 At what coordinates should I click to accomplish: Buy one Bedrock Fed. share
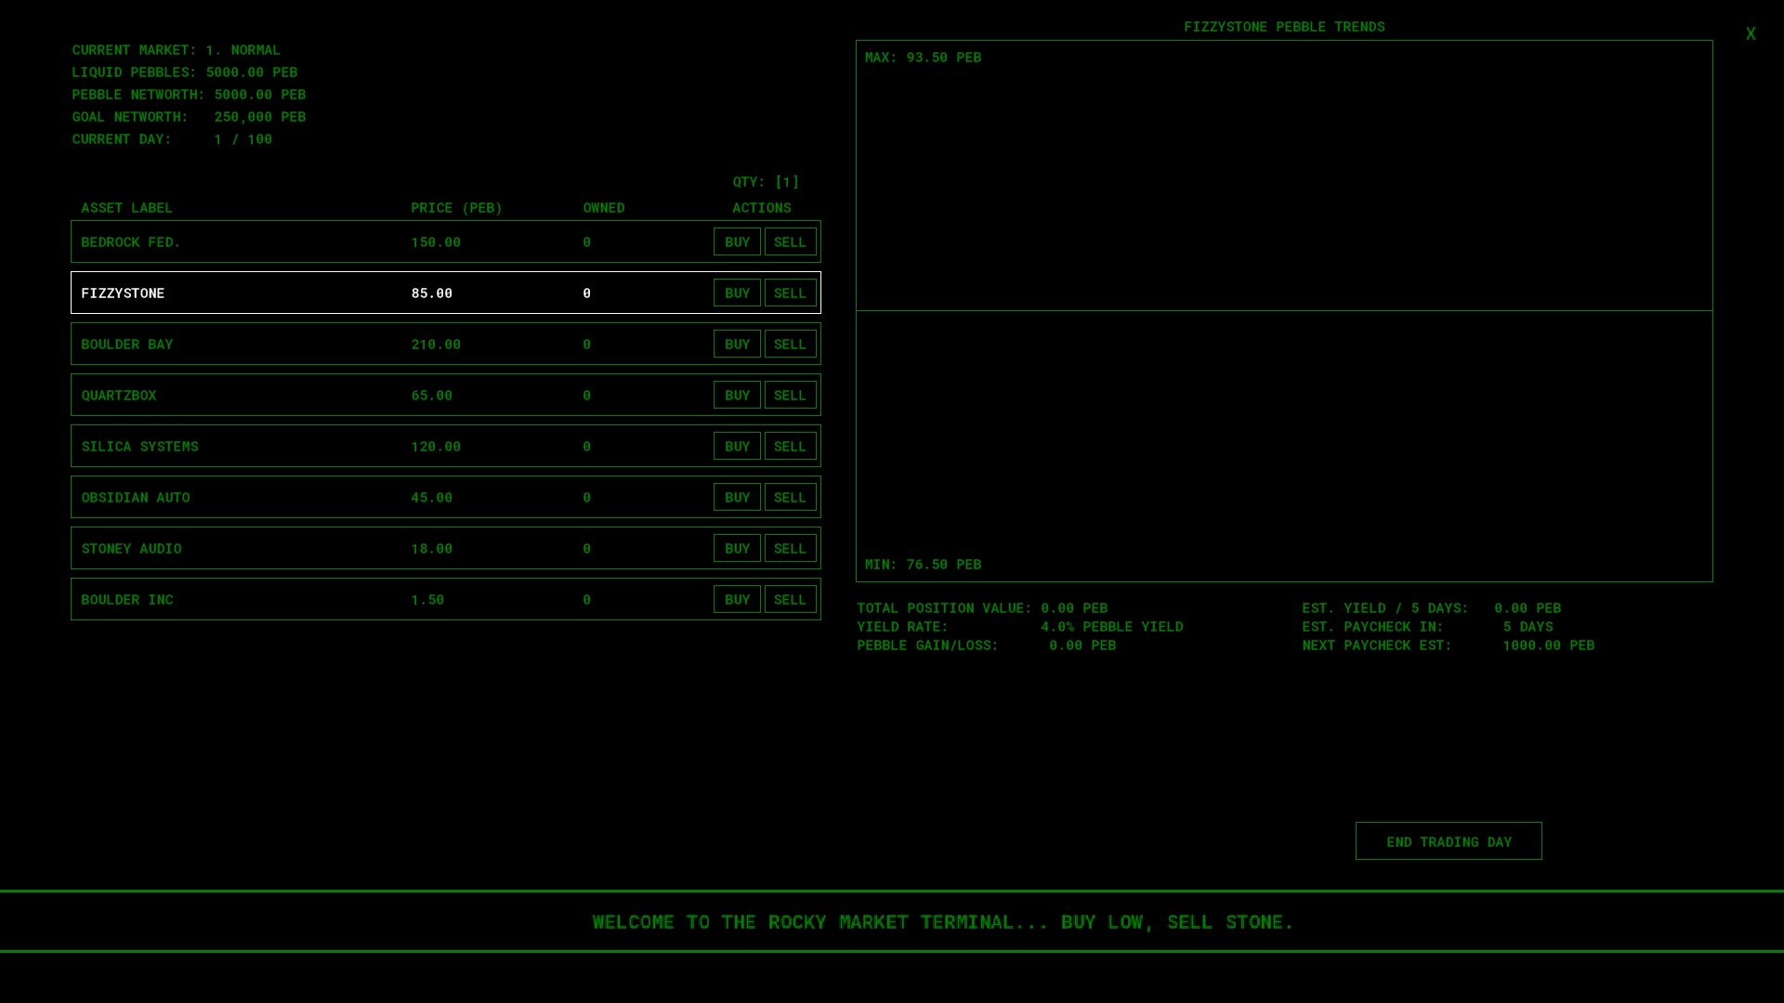[737, 241]
